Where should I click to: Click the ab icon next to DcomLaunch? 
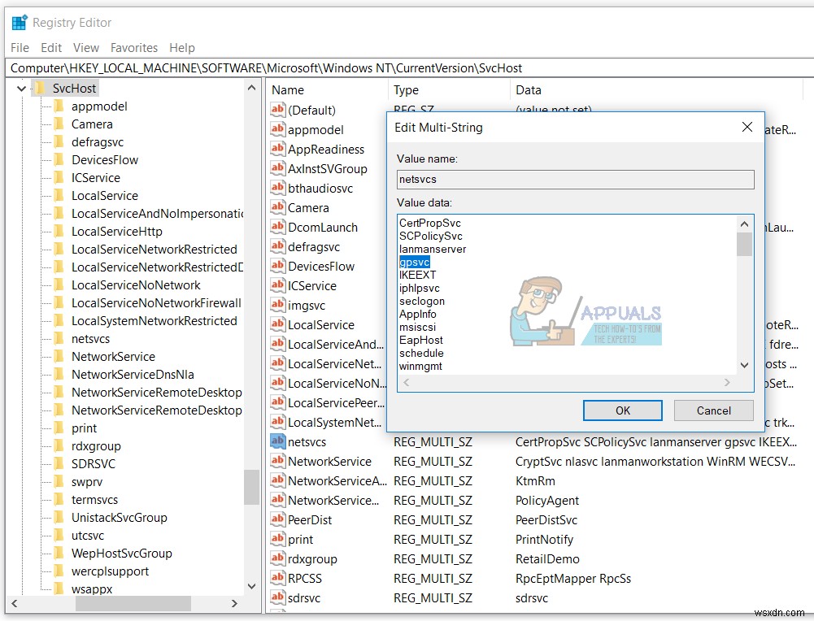(x=276, y=227)
